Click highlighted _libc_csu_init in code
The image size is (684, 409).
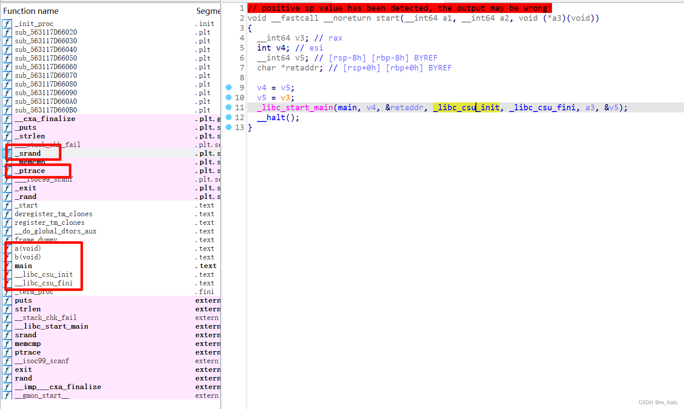(466, 107)
